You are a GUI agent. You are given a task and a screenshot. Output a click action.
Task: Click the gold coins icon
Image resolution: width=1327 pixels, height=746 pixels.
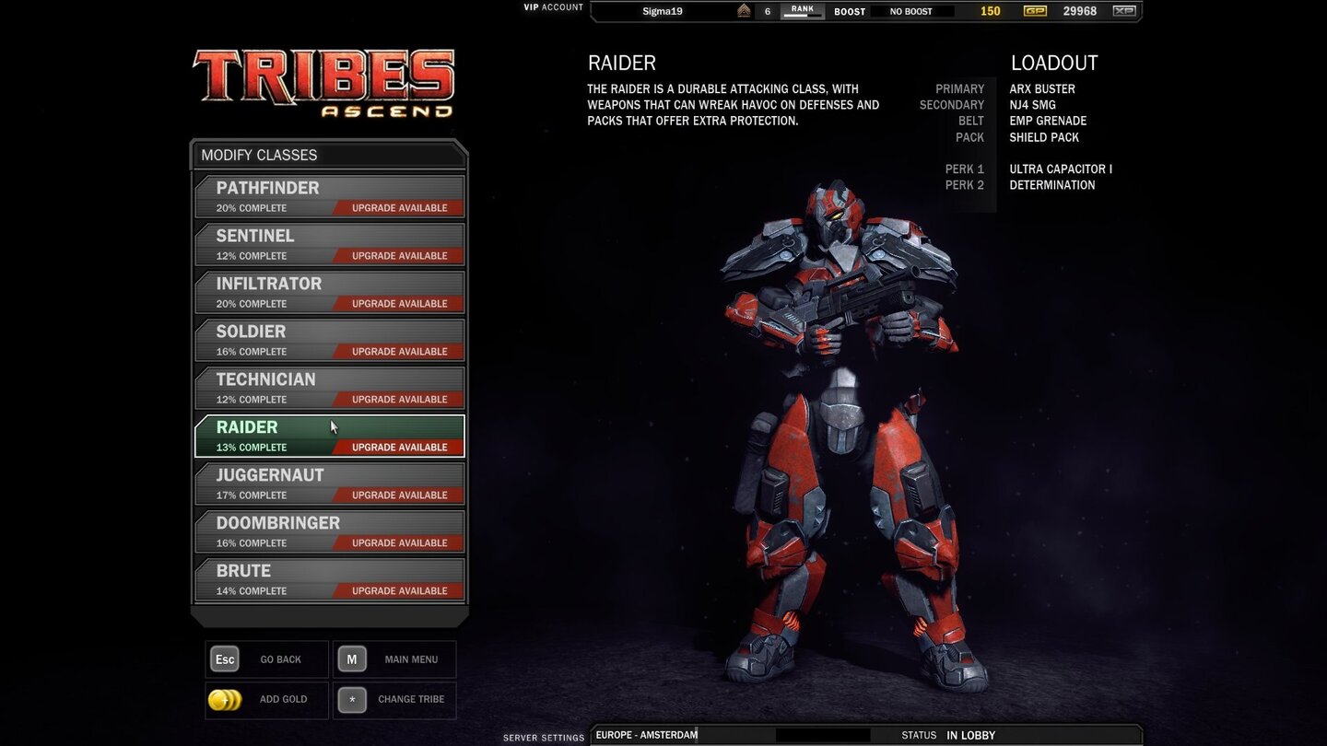225,700
